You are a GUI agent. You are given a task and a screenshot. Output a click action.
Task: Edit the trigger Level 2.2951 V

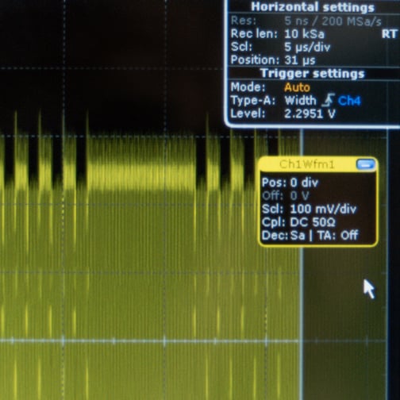pyautogui.click(x=310, y=113)
